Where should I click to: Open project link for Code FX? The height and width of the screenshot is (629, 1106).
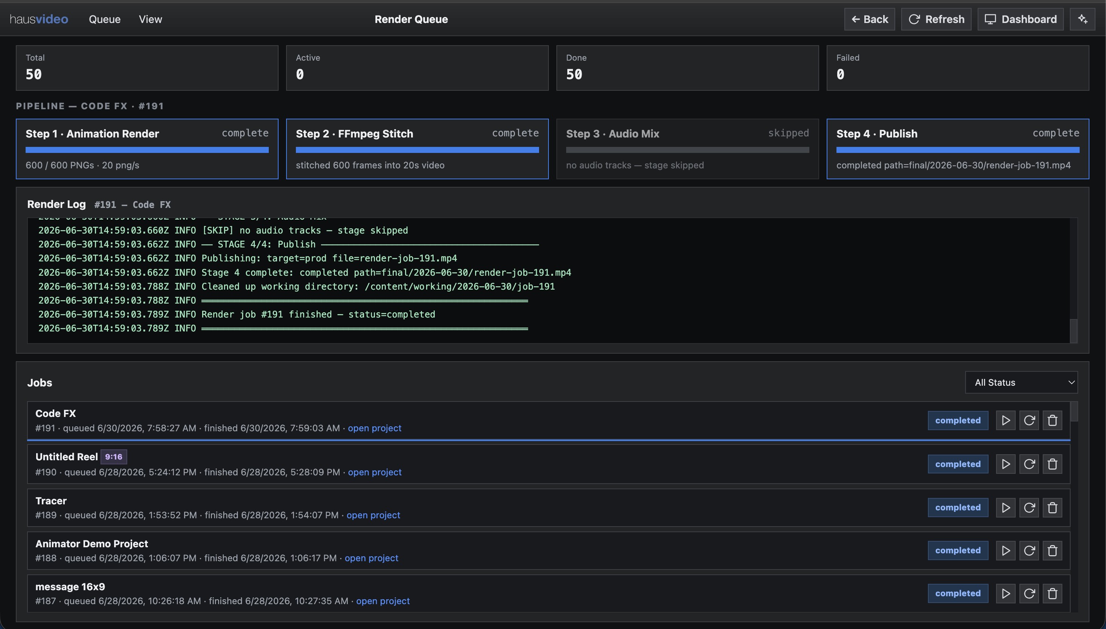(374, 428)
